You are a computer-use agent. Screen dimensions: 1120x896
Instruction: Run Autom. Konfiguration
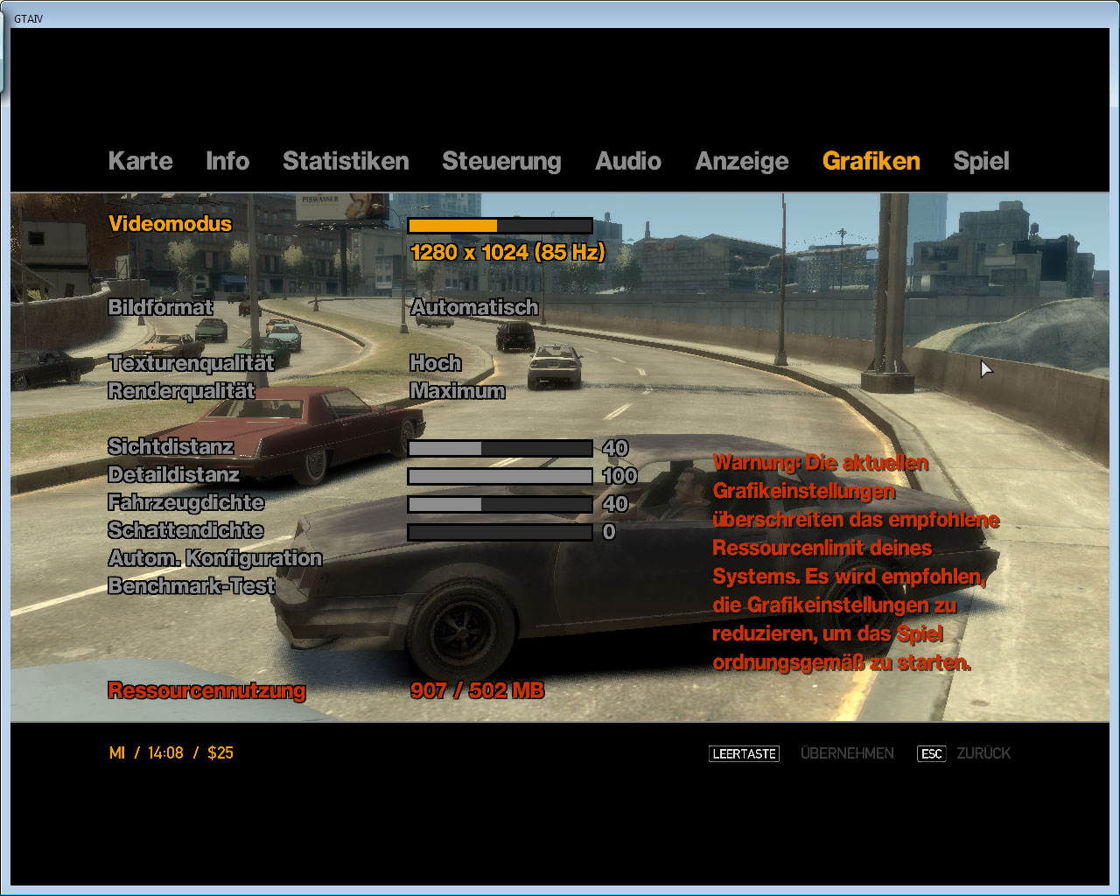(215, 559)
